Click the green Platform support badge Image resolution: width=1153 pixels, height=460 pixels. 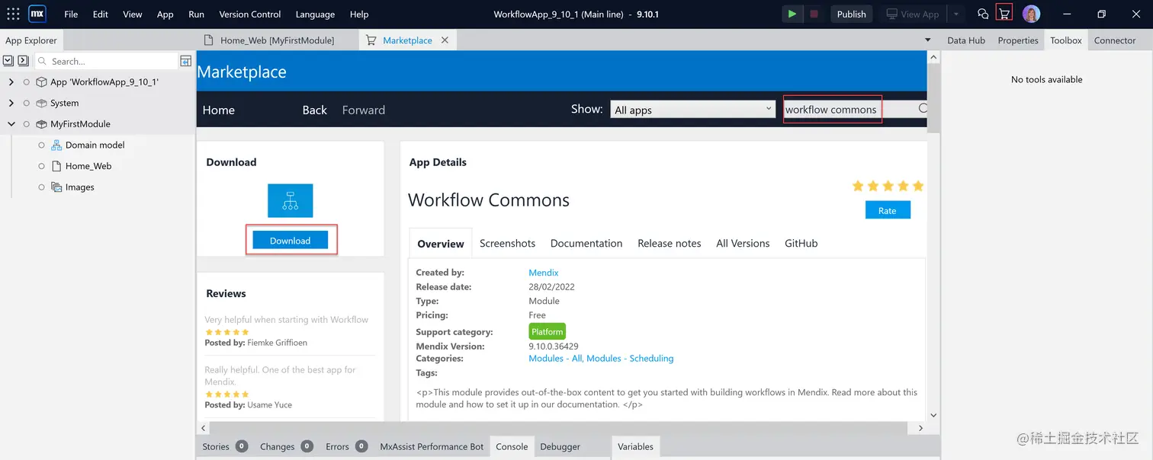(548, 331)
